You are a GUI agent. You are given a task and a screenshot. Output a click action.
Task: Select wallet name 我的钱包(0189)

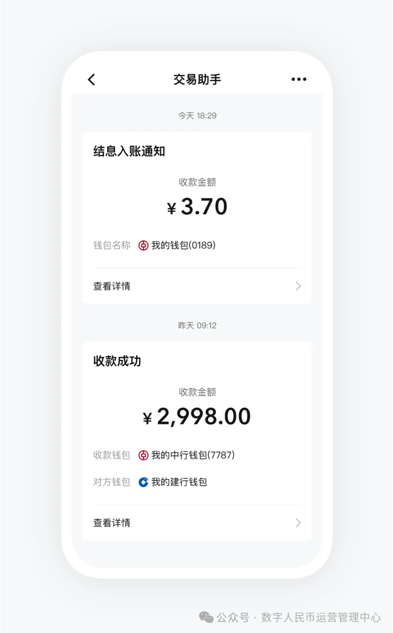pyautogui.click(x=183, y=245)
